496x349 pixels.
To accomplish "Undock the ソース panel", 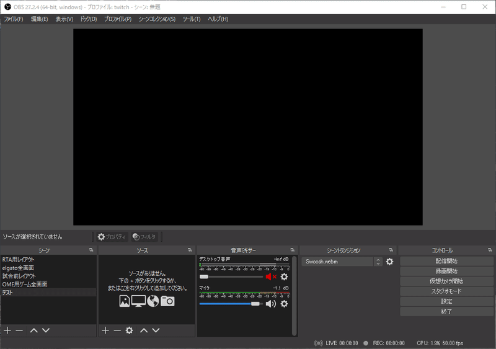I will (190, 250).
